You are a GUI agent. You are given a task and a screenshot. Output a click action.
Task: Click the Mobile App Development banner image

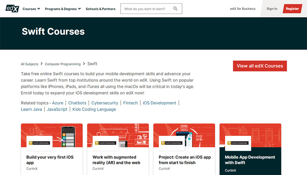coord(250,135)
